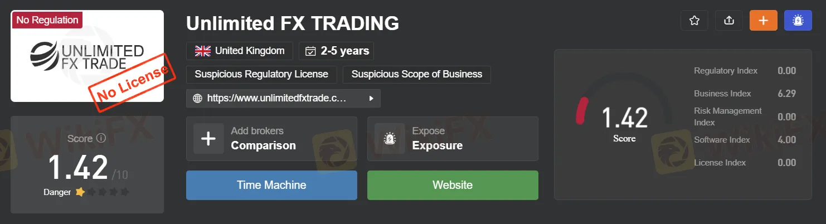The width and height of the screenshot is (826, 224).
Task: Click the siren icon in Expose box
Action: click(x=390, y=138)
